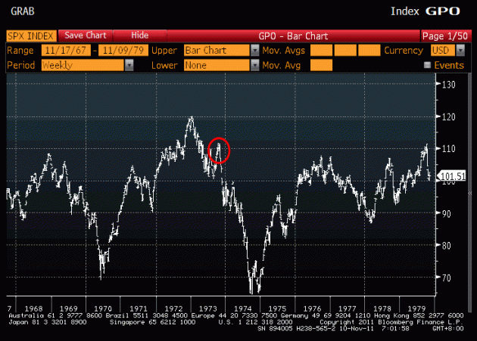This screenshot has height=341, width=477.
Task: Click the Hide button
Action: pos(139,36)
